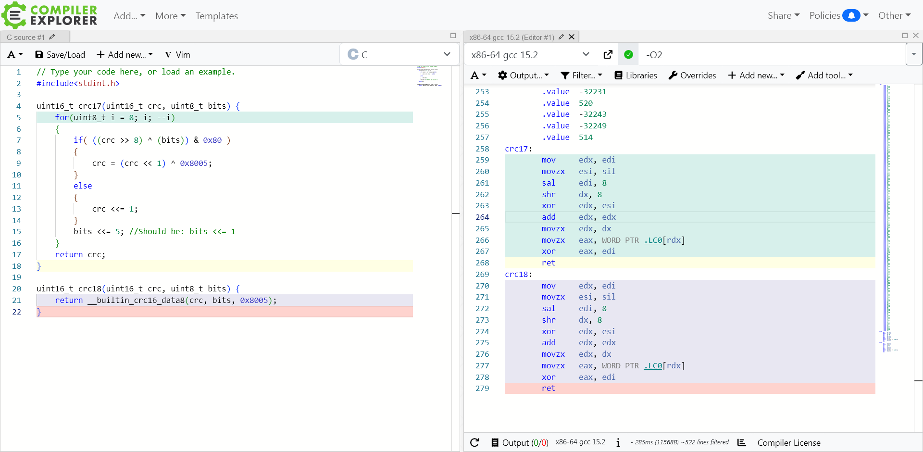Click the Templates button

click(x=216, y=16)
